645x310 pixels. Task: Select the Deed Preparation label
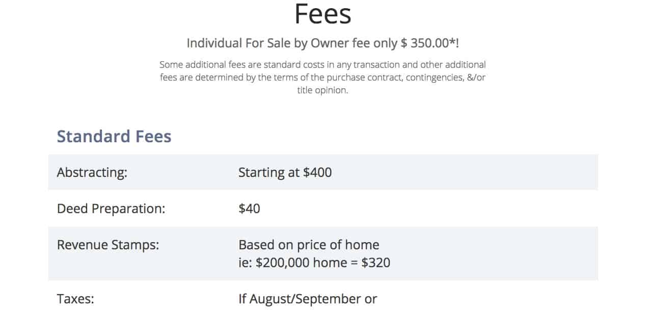[x=111, y=209]
